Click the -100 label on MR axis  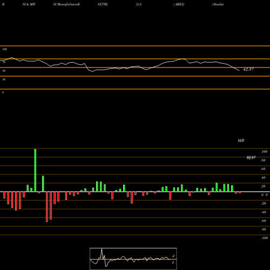[265, 238]
